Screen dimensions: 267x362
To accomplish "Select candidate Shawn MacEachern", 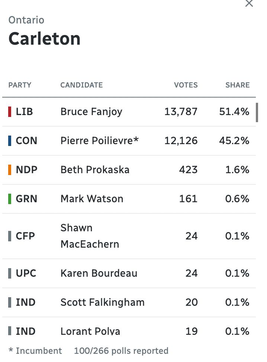I will 90,236.
